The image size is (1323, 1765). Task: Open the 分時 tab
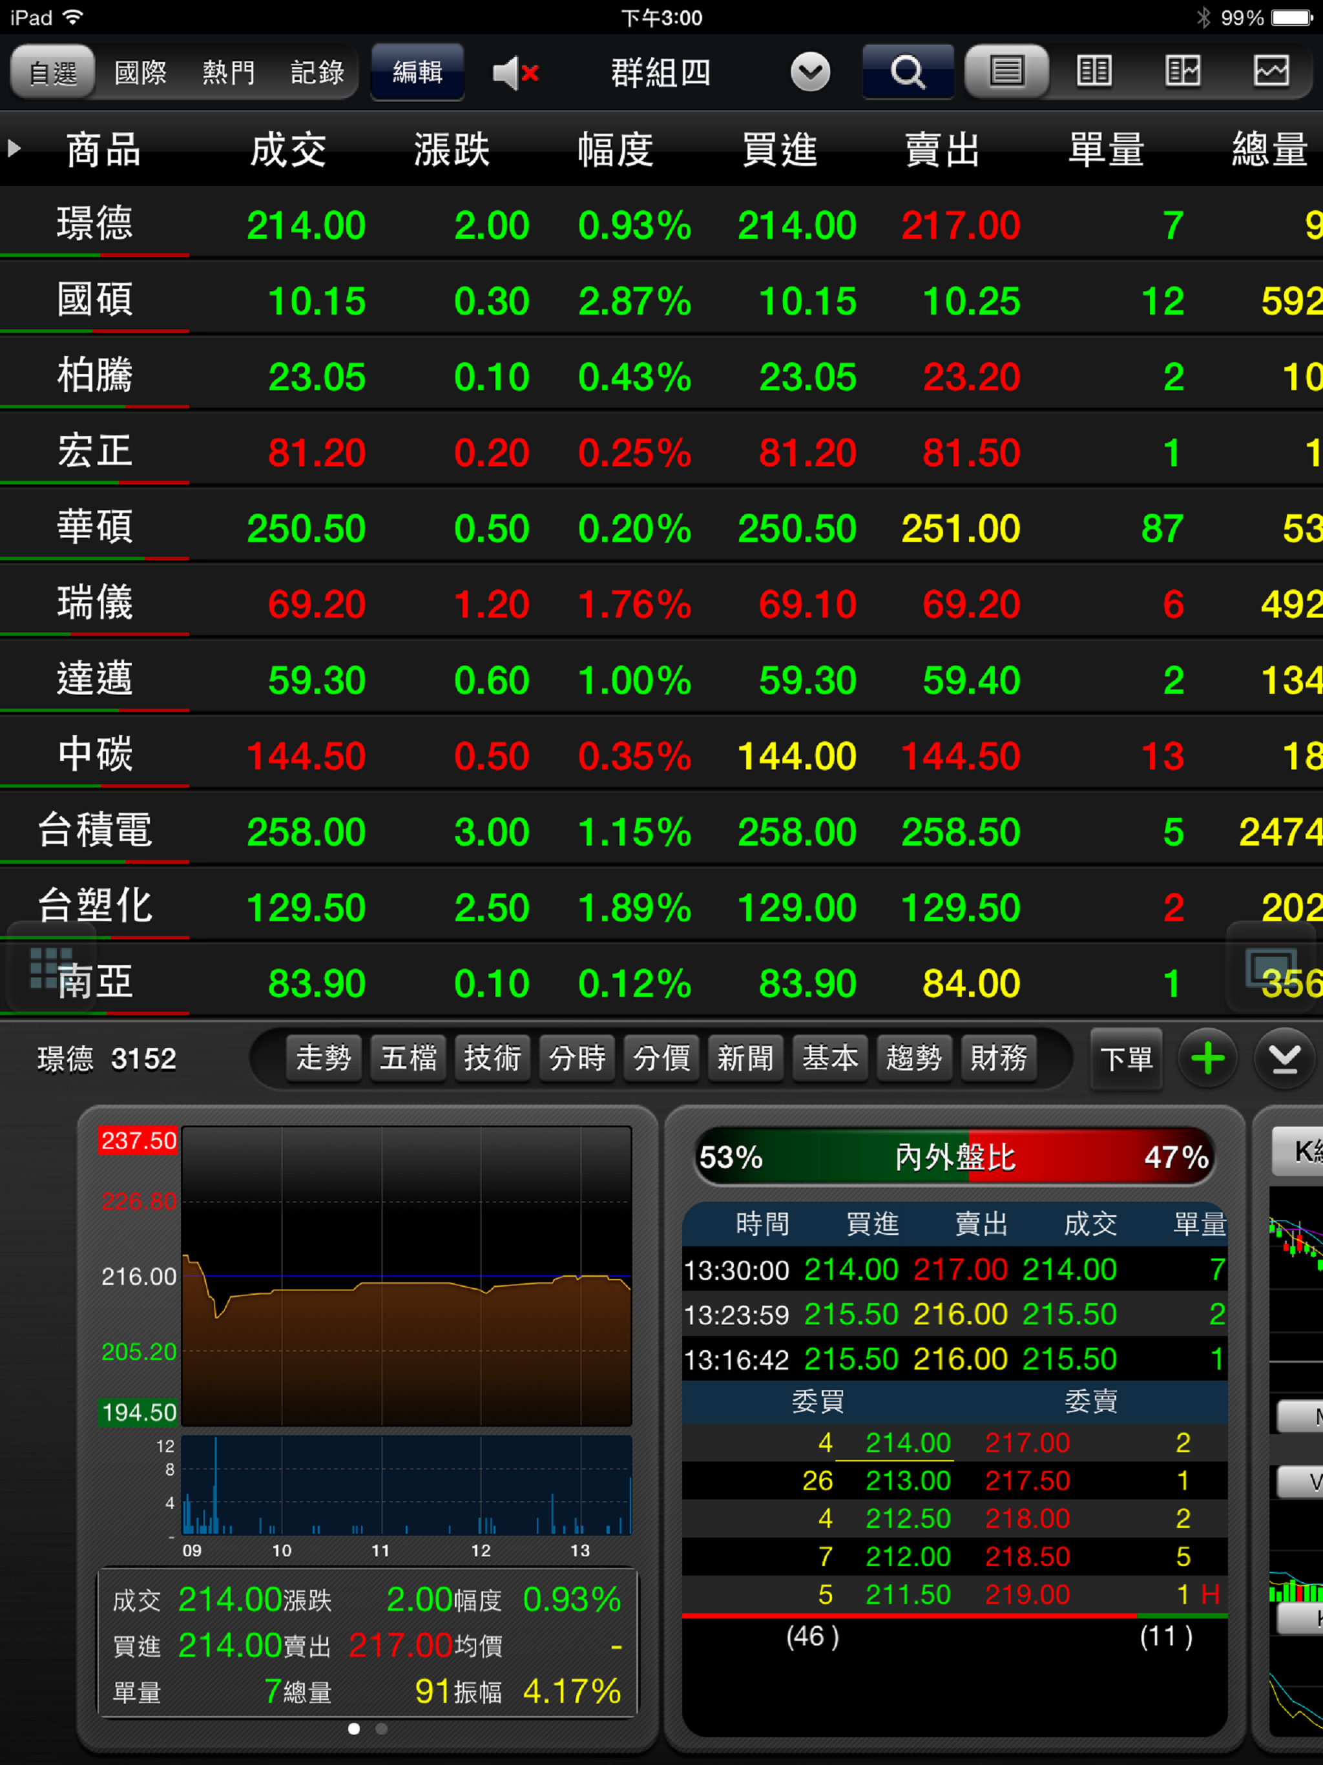[577, 1058]
